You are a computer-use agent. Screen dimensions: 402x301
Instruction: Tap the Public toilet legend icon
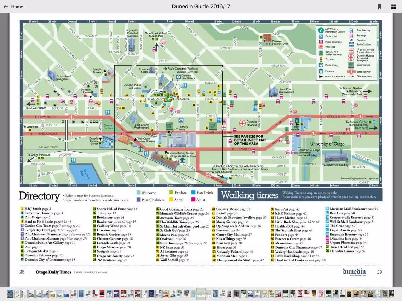(x=321, y=36)
